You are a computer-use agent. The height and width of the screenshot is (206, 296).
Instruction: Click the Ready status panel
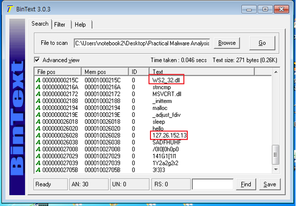tap(51, 184)
